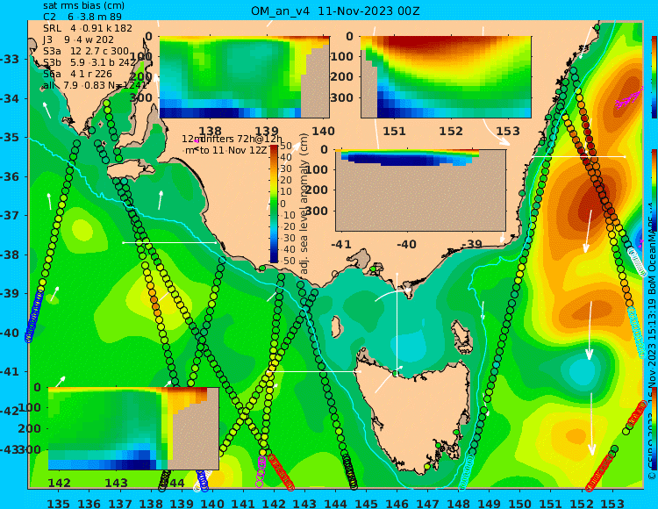Click Kangaroo Island on the map
The width and height of the screenshot is (658, 509).
[130, 170]
